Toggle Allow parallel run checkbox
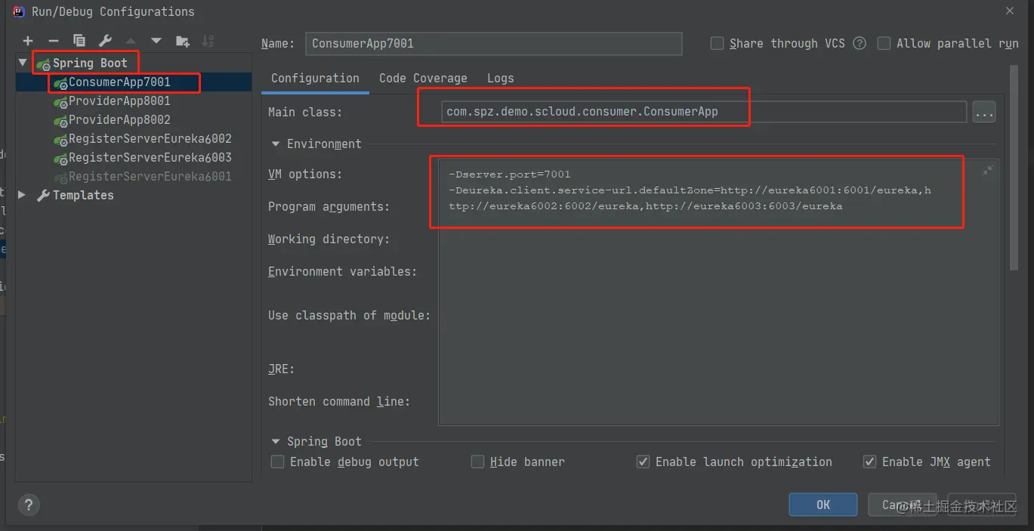 (884, 43)
